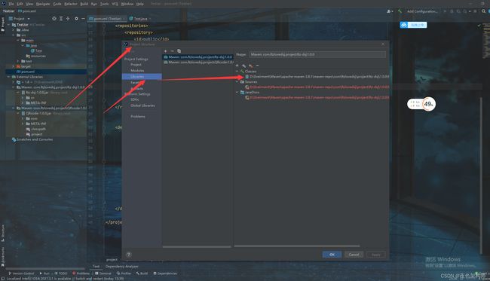Open the TODO tool window
490x281 pixels.
coord(61,273)
